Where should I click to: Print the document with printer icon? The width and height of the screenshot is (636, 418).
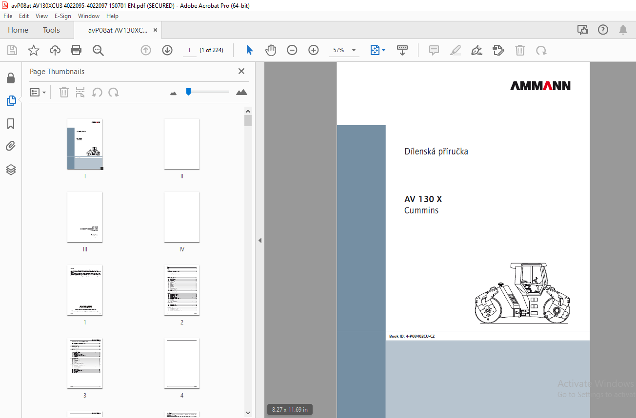point(76,50)
